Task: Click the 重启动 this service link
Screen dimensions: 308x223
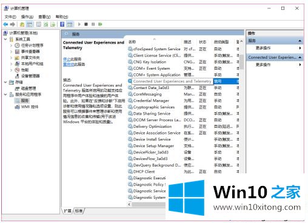Action: pos(69,64)
